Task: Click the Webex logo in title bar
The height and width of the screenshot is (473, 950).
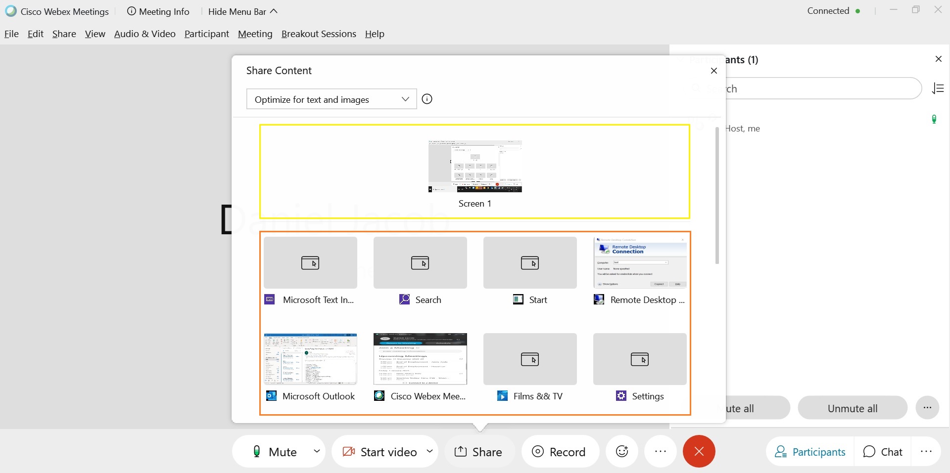Action: pyautogui.click(x=10, y=11)
